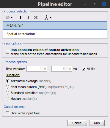110x128 pixels.
Task: Choose the Median function option
Action: click(7, 99)
